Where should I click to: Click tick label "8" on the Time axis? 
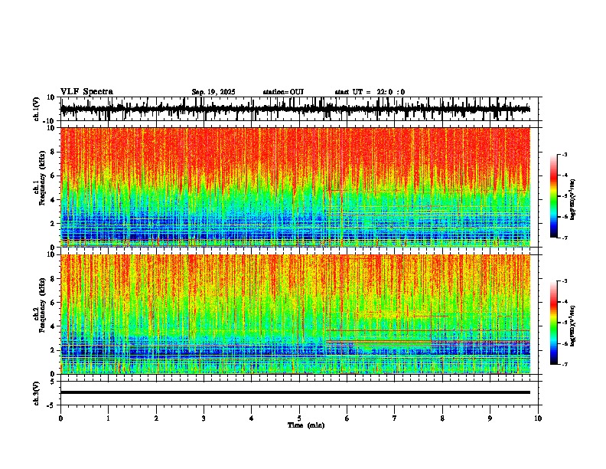pos(442,418)
